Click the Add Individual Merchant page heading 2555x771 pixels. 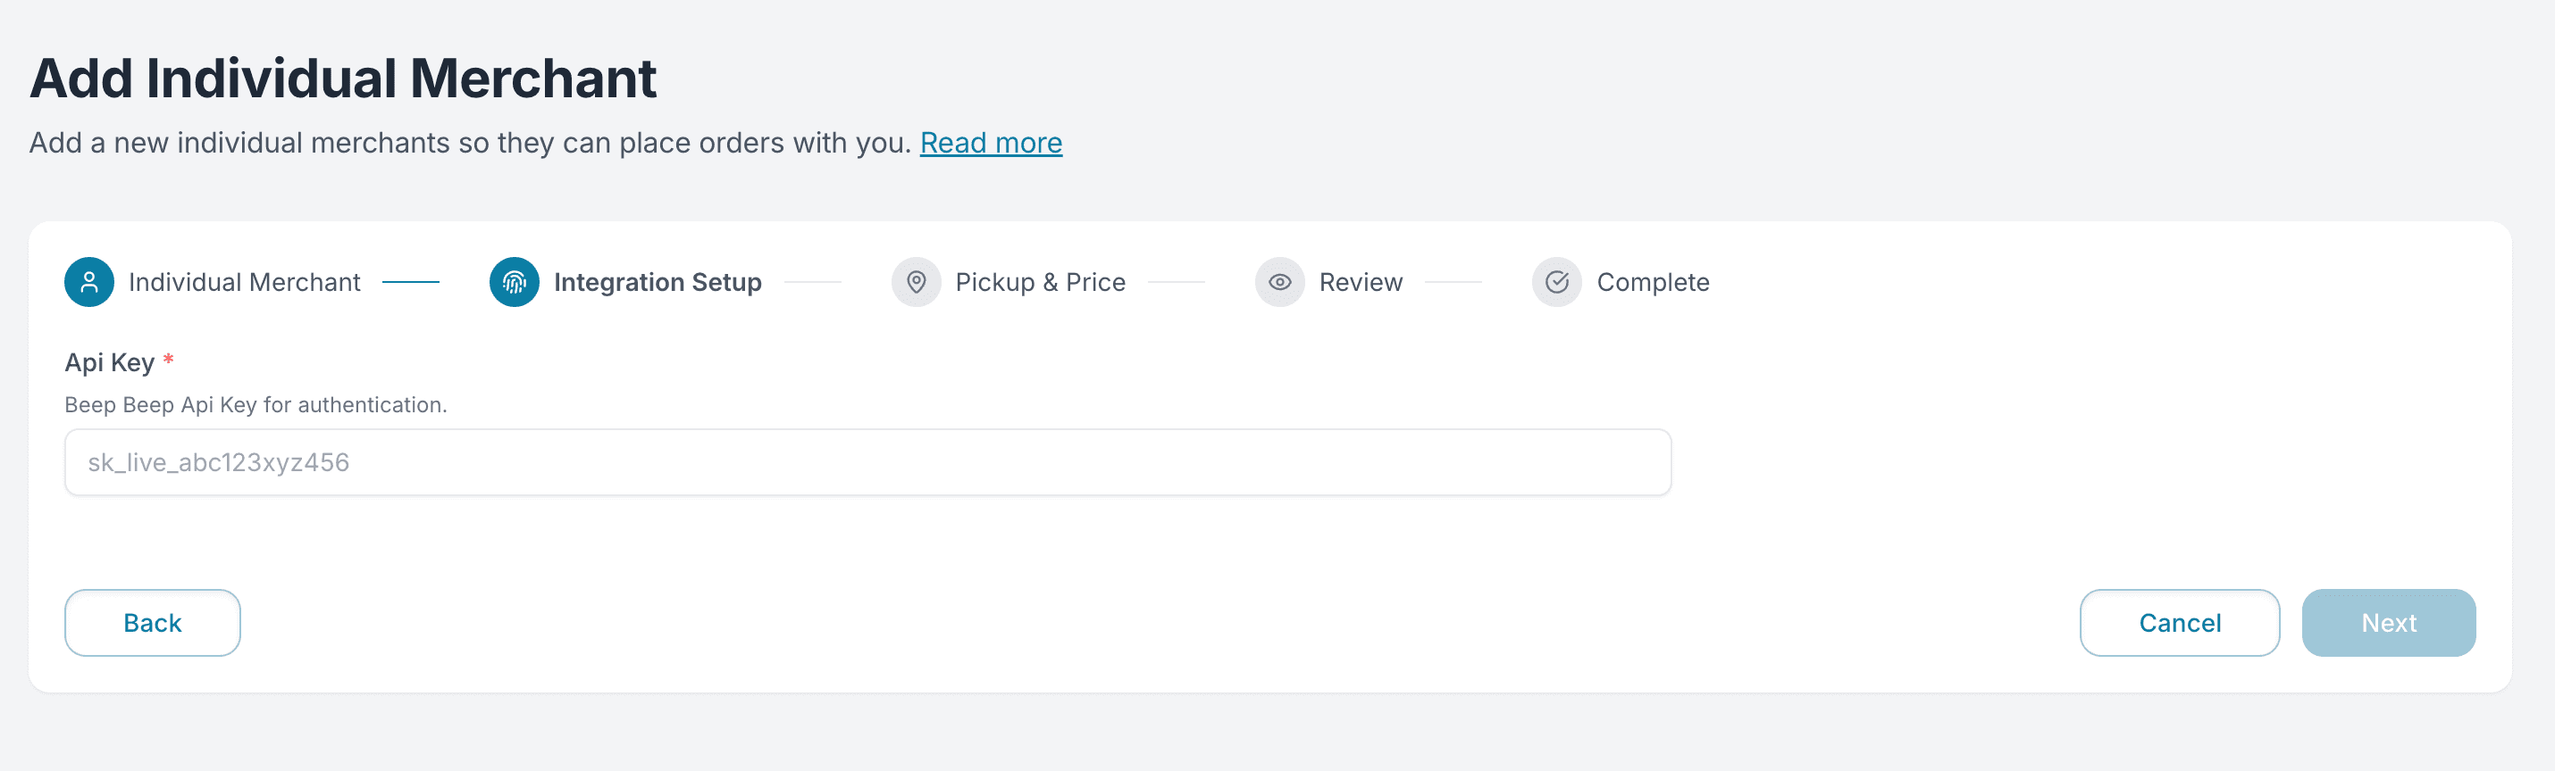(342, 79)
